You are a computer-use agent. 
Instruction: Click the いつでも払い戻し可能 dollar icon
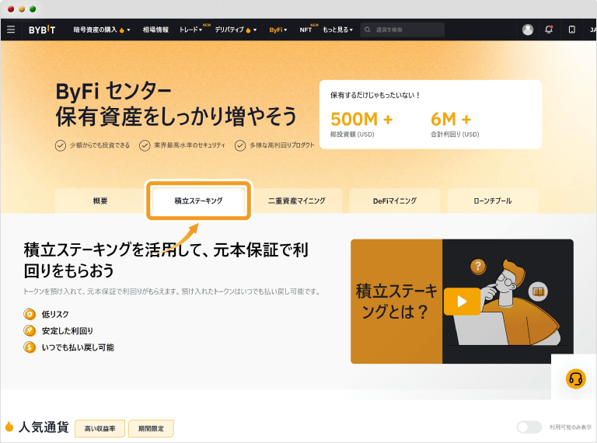pos(30,347)
